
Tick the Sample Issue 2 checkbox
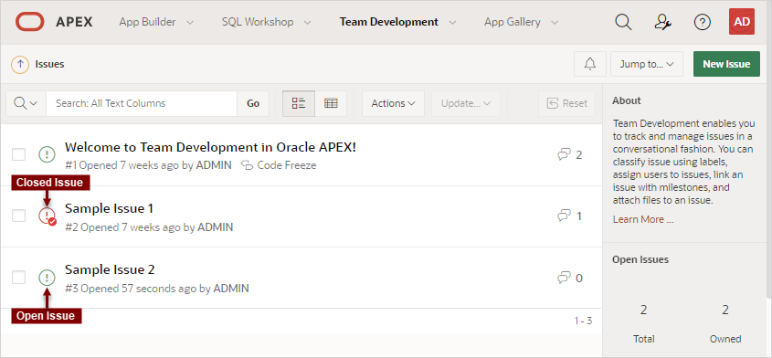tap(18, 278)
